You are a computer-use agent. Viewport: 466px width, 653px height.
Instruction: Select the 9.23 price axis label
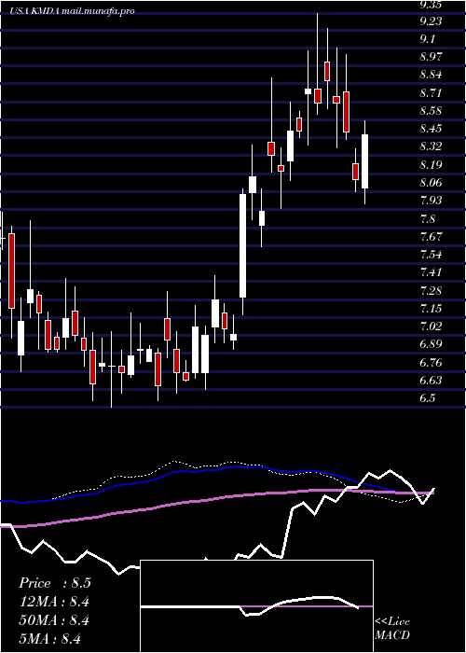(x=431, y=21)
